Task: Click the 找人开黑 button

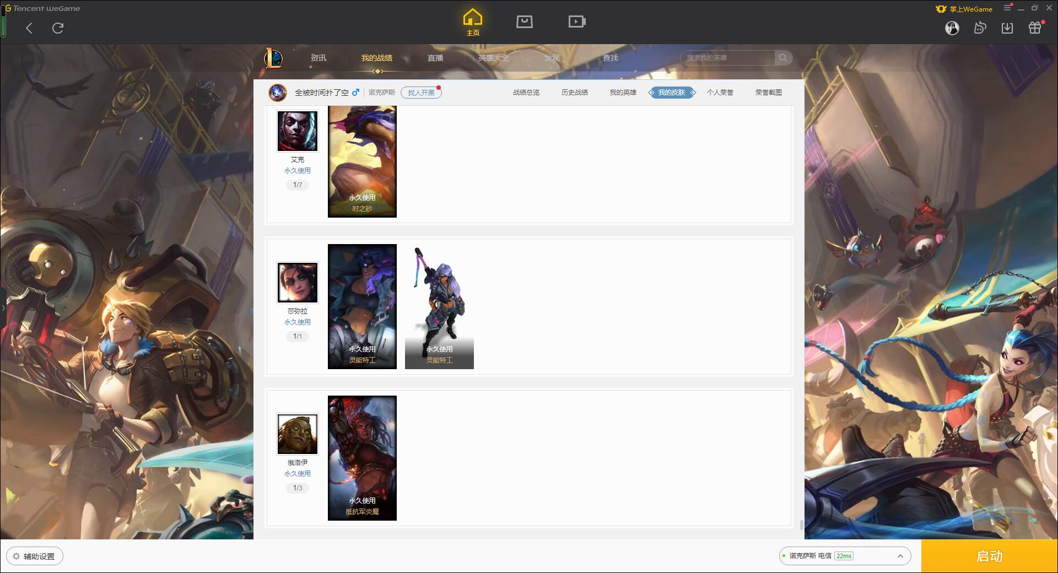Action: pyautogui.click(x=421, y=93)
